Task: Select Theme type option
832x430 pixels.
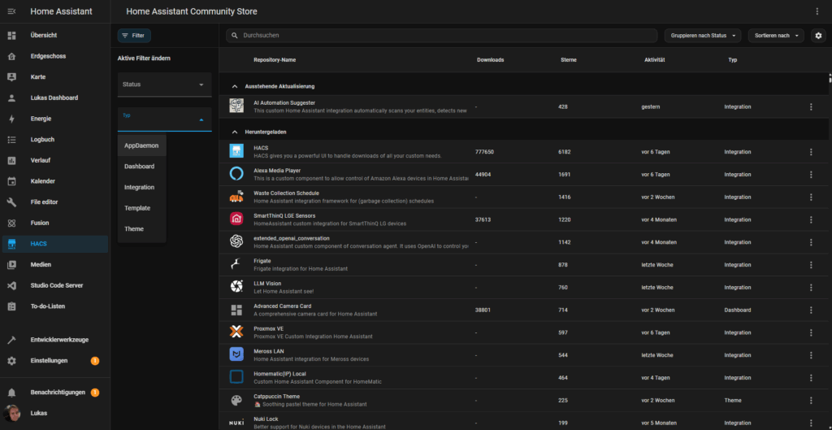Action: pos(141,228)
